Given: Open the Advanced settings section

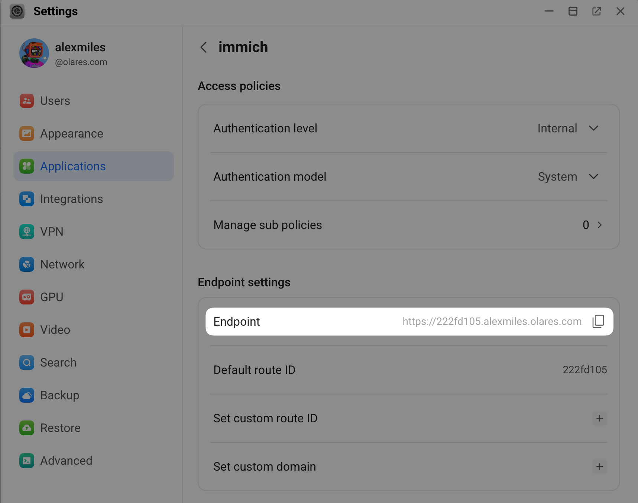Looking at the screenshot, I should [x=66, y=460].
